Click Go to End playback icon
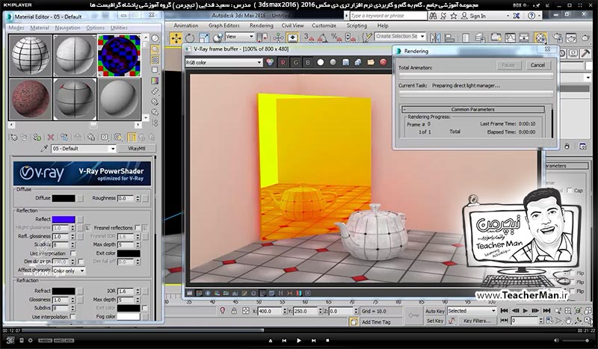This screenshot has height=349, width=598. click(546, 310)
